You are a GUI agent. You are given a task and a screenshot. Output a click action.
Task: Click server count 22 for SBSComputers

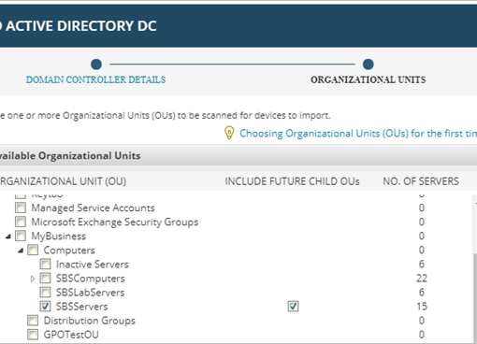(x=422, y=278)
